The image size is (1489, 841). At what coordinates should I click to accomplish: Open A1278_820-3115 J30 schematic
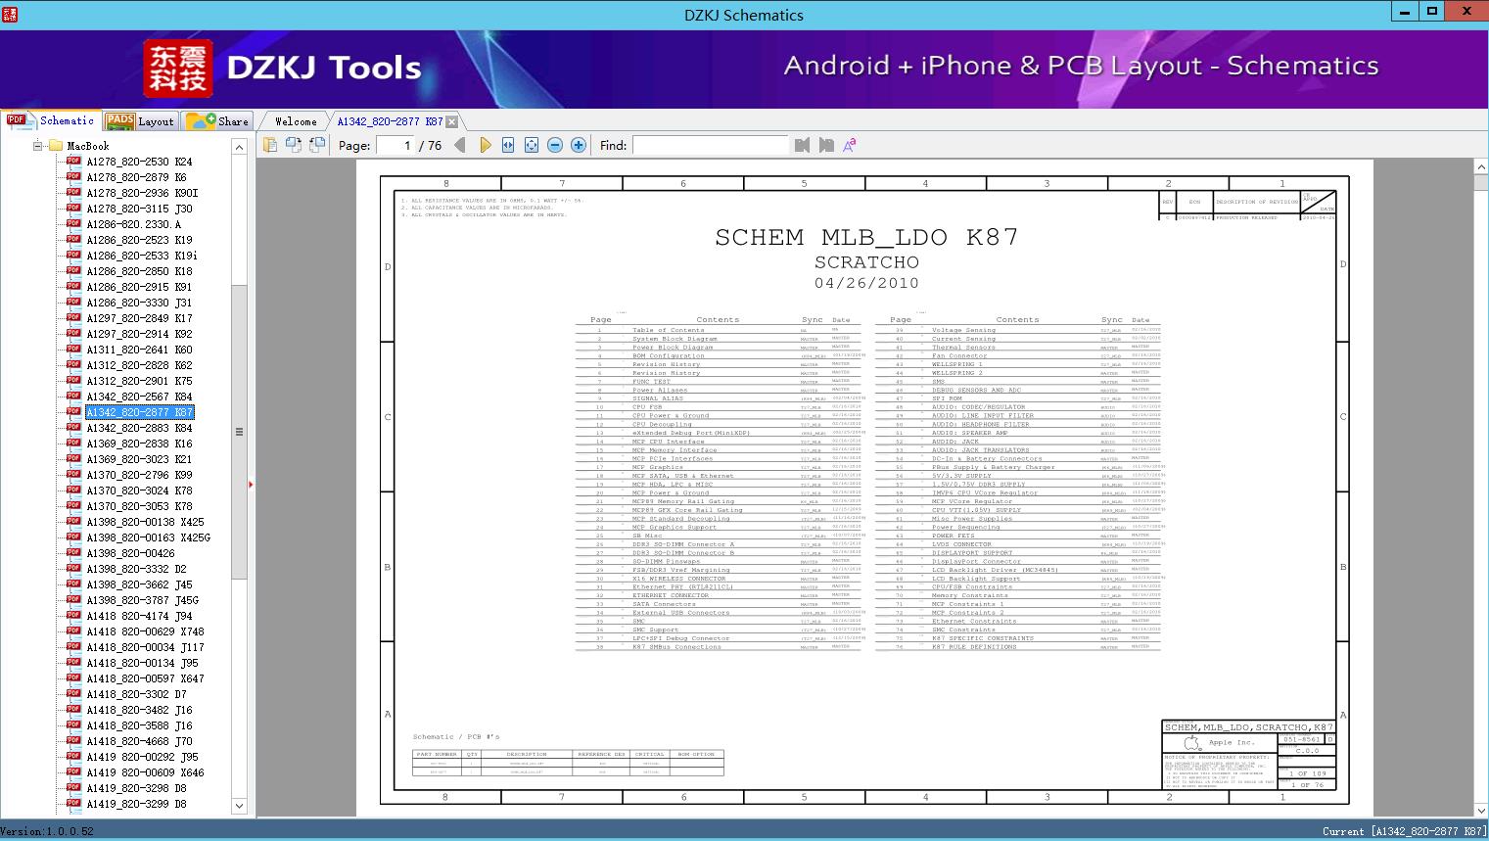(x=139, y=209)
